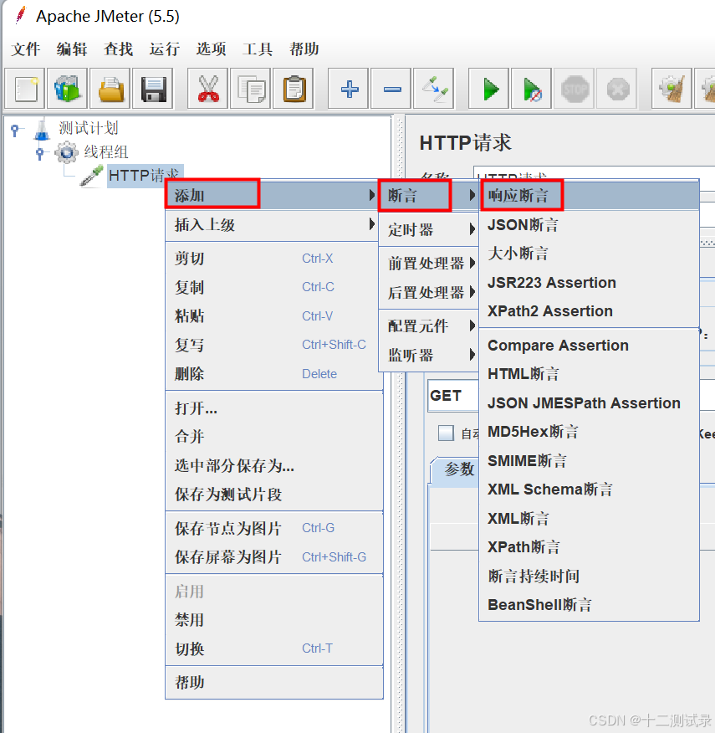Open the 文件 menu
Image resolution: width=715 pixels, height=733 pixels.
[26, 49]
